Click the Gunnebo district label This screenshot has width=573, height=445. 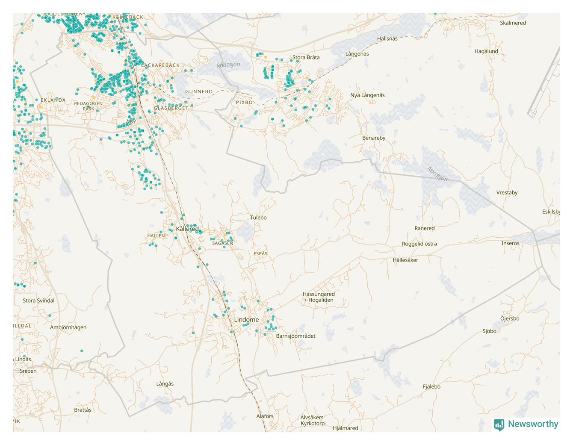click(199, 92)
